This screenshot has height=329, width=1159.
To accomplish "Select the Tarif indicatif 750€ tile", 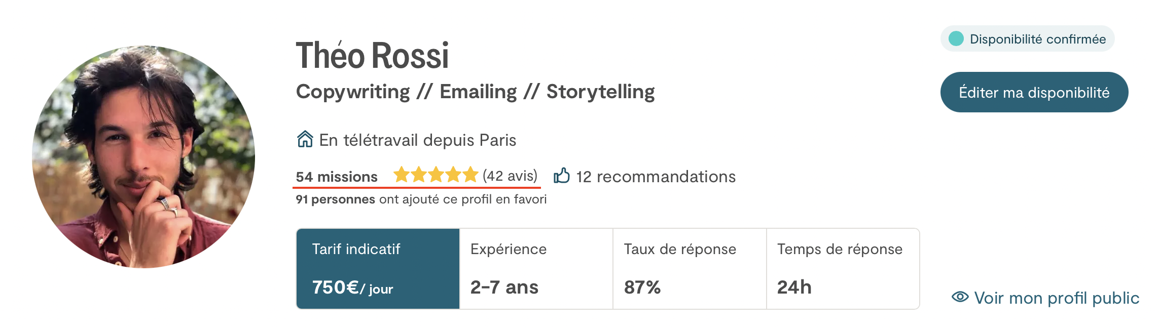I will [378, 269].
